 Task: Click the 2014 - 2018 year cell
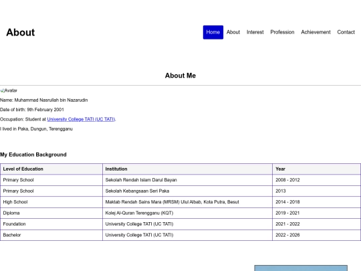click(317, 202)
